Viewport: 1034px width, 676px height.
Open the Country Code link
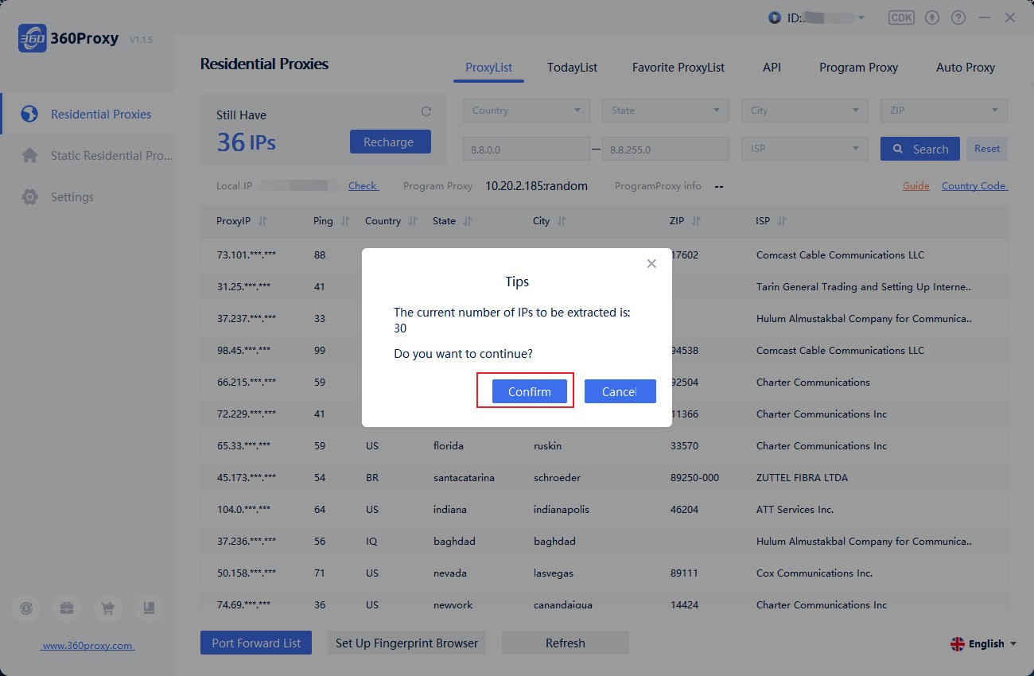click(974, 186)
